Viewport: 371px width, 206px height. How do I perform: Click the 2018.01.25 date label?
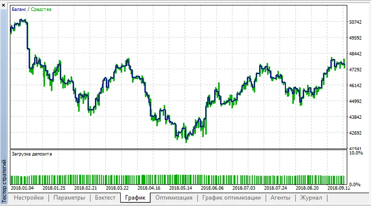[x=54, y=188]
